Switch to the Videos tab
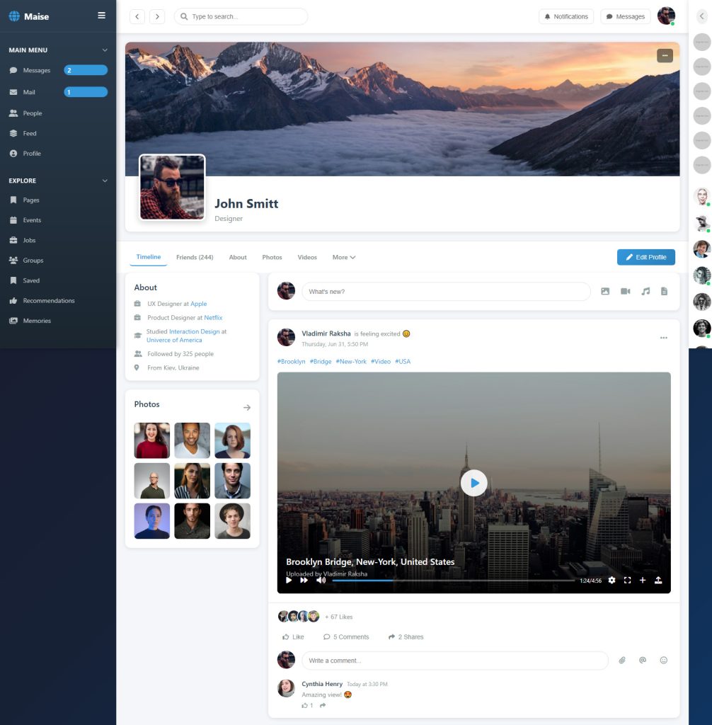The height and width of the screenshot is (725, 712). 307,258
